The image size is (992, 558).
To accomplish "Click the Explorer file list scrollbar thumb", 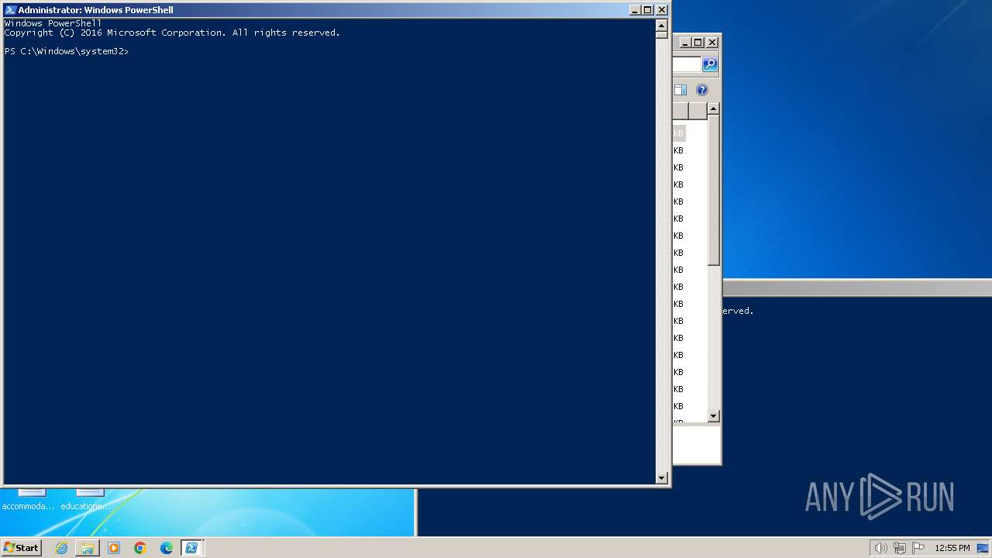I will (714, 191).
